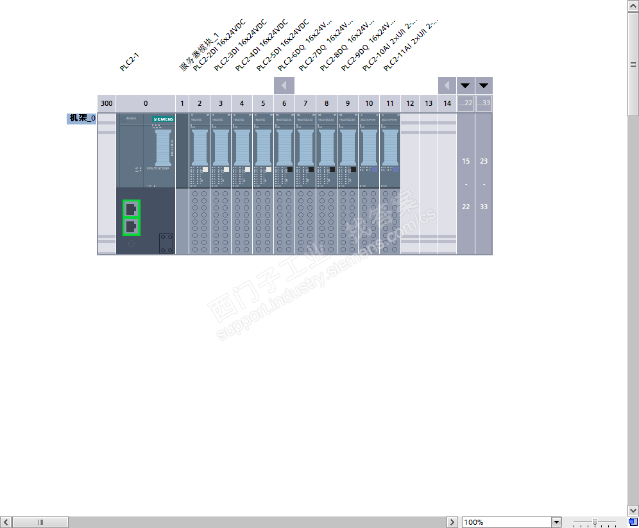Select the DI module in slot 2
The image size is (639, 528).
[x=200, y=183]
